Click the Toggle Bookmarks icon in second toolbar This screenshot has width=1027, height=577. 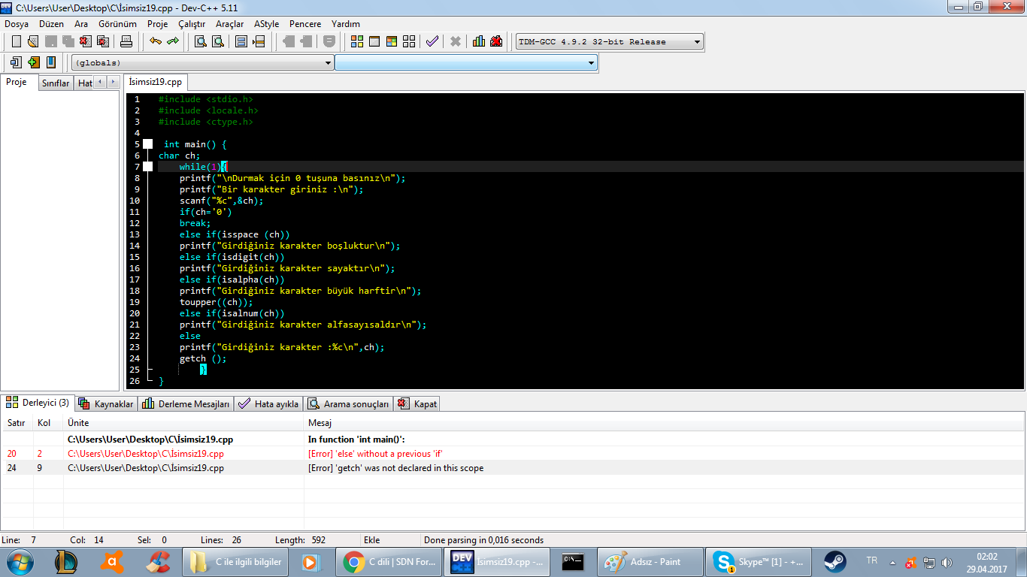coord(17,62)
